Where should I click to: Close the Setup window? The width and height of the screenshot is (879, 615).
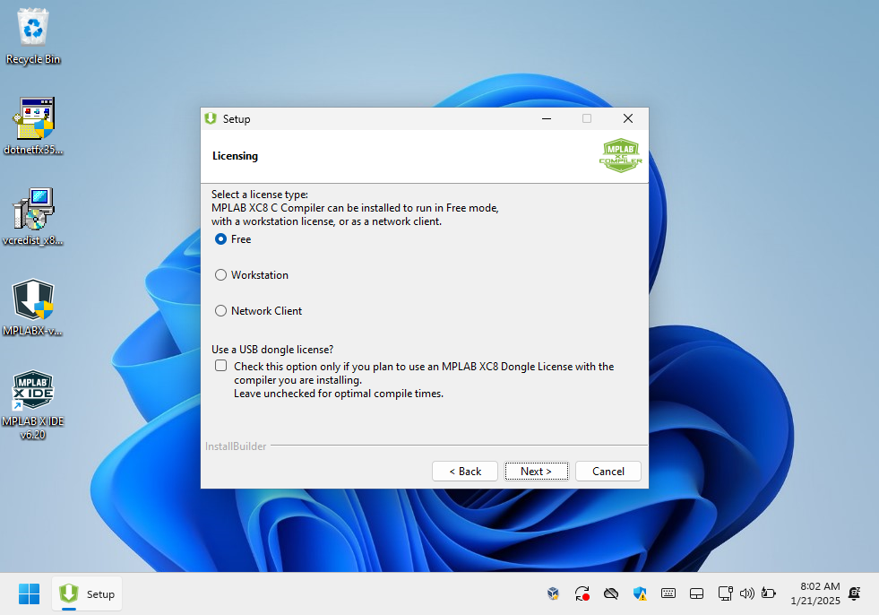click(628, 118)
